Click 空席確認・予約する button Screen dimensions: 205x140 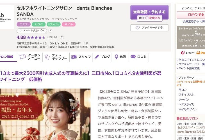(x=149, y=12)
